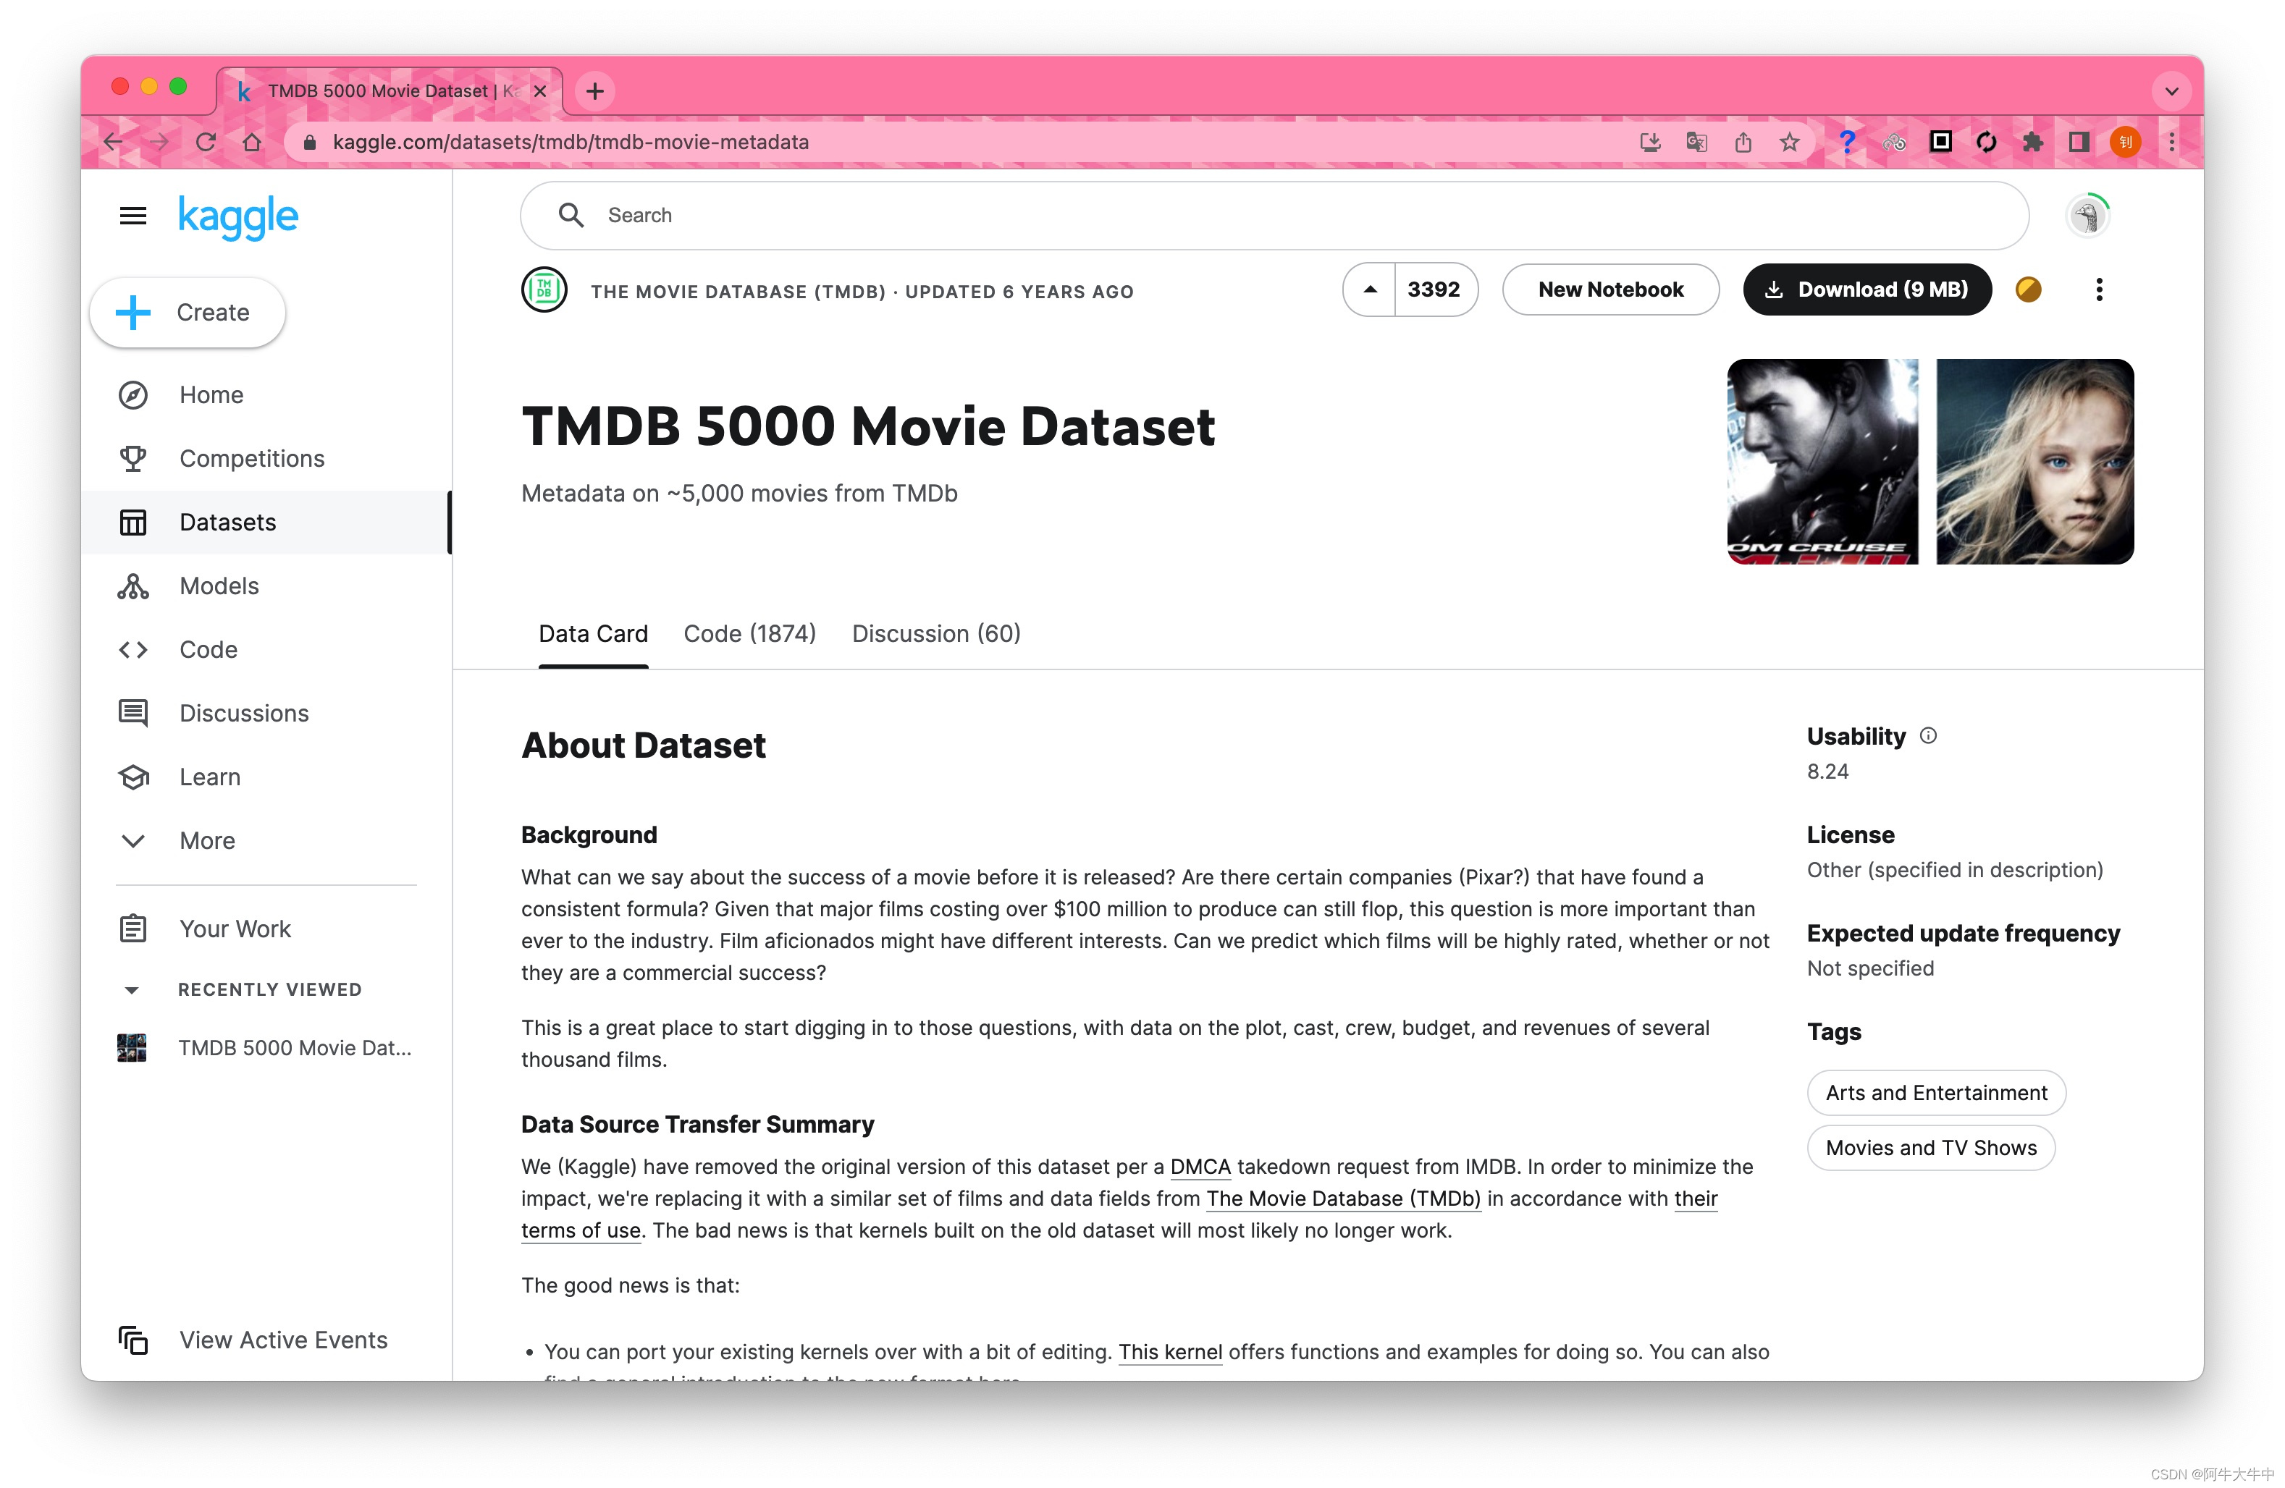Expand the More sidebar section

point(207,841)
